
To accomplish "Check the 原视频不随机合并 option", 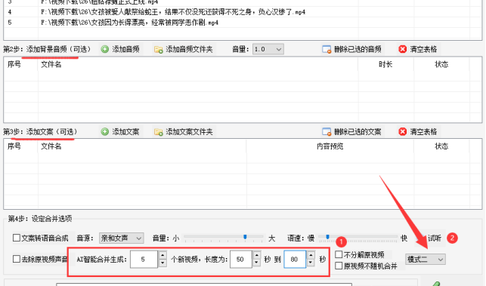I will pos(339,266).
